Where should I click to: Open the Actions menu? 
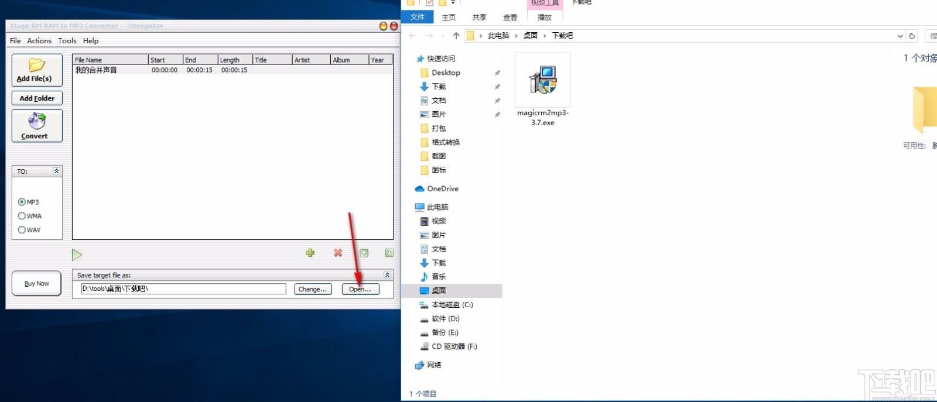pos(39,40)
